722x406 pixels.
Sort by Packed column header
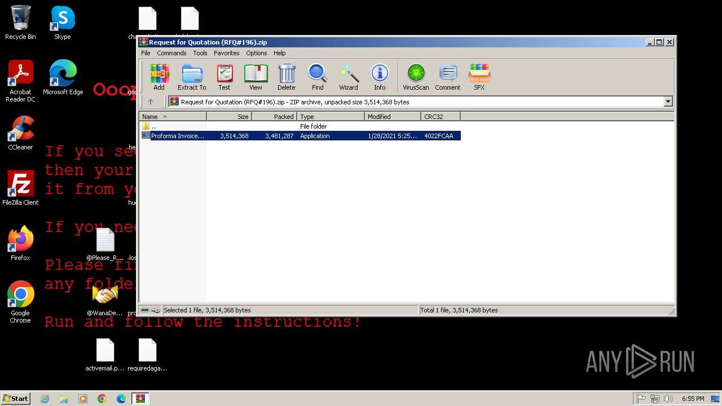[x=274, y=117]
